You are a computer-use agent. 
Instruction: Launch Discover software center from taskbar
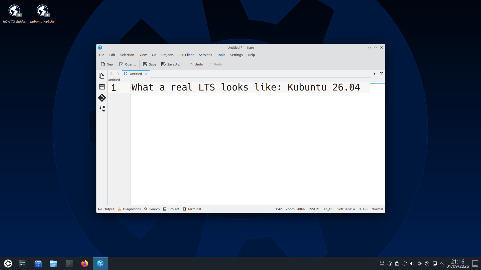pos(38,263)
